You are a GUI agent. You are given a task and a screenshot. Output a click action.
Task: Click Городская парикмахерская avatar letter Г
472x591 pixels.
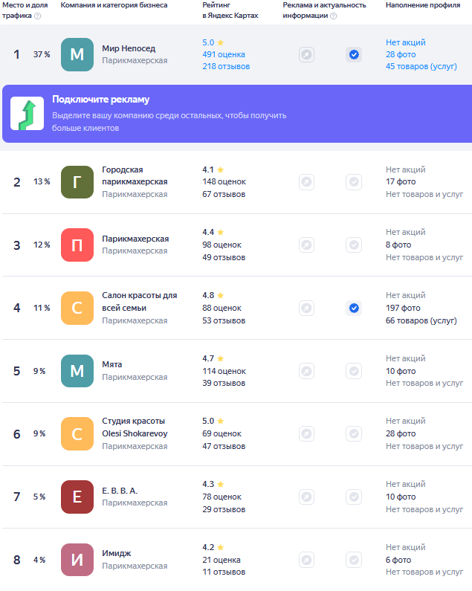pyautogui.click(x=77, y=182)
